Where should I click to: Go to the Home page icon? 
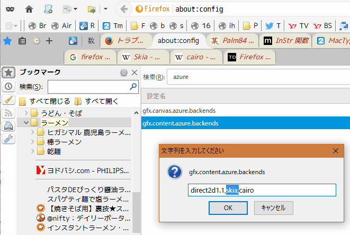pyautogui.click(x=29, y=9)
